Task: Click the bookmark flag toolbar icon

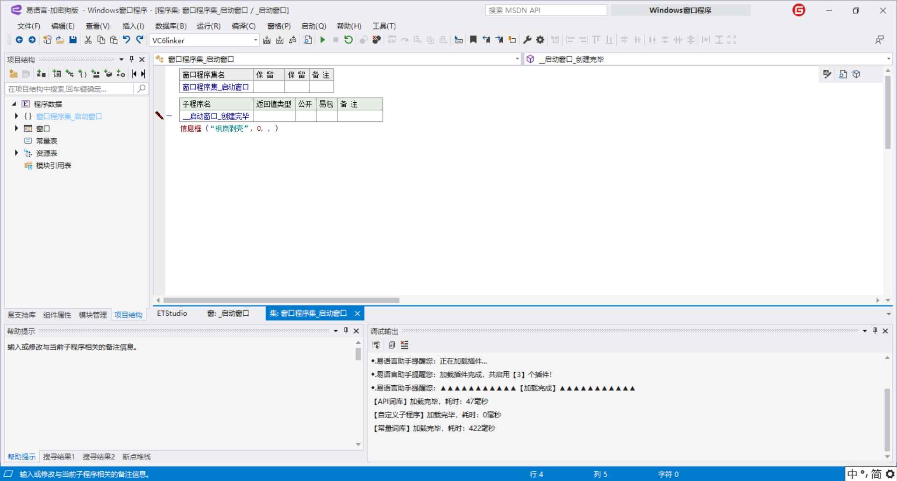Action: point(473,40)
